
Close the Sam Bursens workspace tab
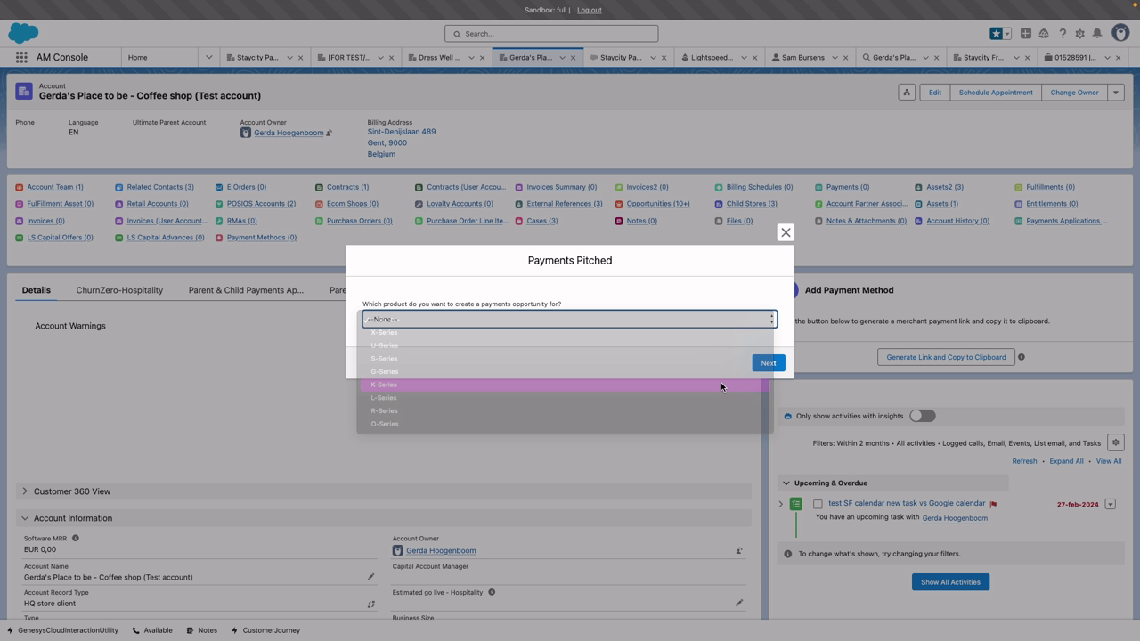pyautogui.click(x=845, y=58)
